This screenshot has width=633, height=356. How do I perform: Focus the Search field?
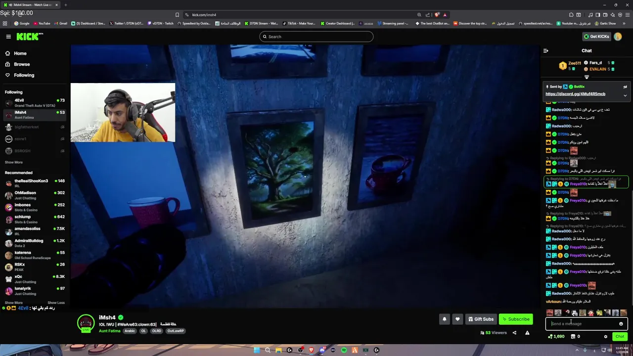tap(316, 37)
